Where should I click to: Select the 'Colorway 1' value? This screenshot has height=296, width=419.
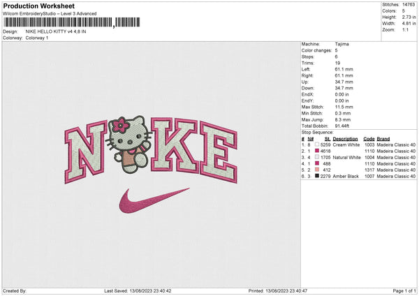point(37,38)
